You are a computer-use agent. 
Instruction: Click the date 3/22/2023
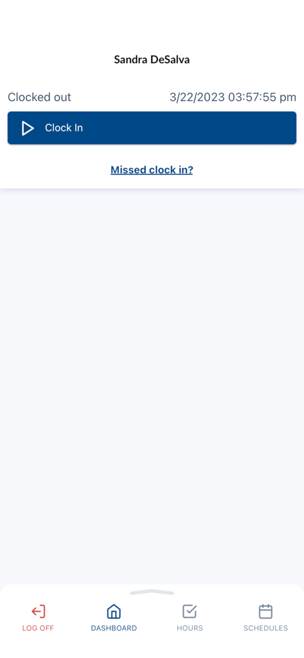click(197, 98)
